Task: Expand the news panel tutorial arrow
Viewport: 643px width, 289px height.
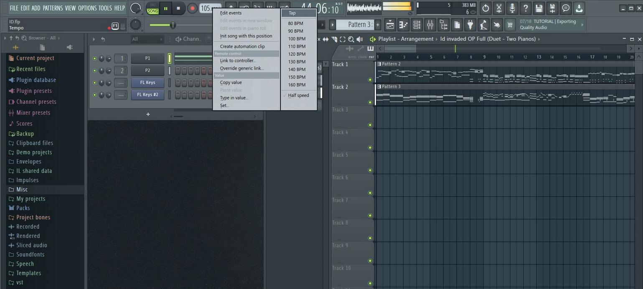Action: (x=582, y=25)
